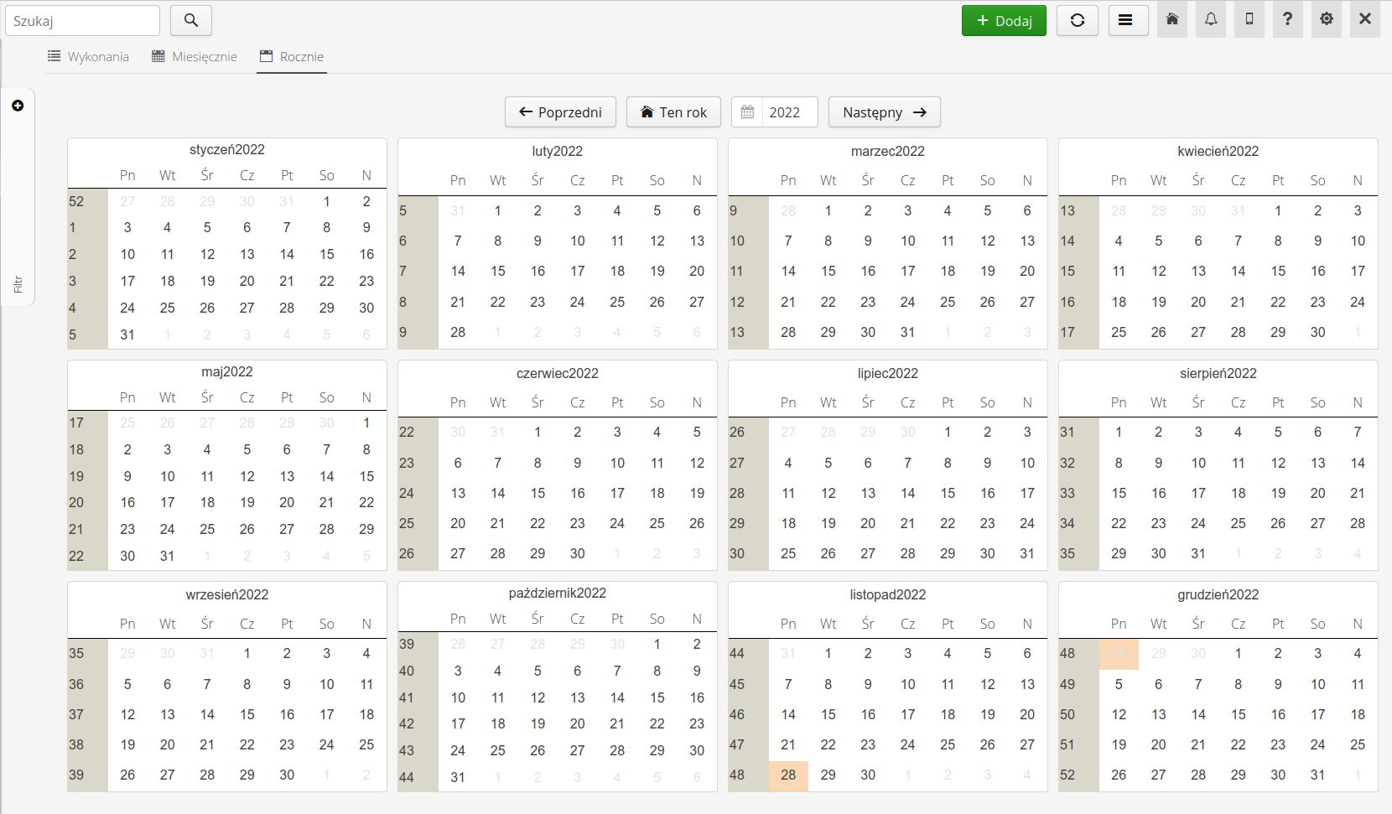Go to Poprzedni year

click(560, 112)
